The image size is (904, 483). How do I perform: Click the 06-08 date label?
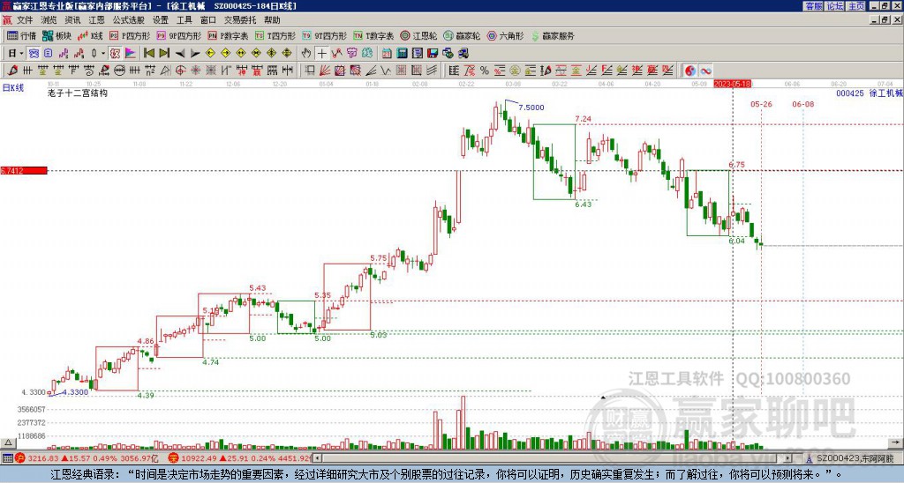click(x=803, y=104)
